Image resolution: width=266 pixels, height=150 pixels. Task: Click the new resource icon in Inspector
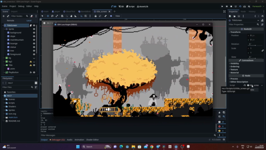pos(230,16)
